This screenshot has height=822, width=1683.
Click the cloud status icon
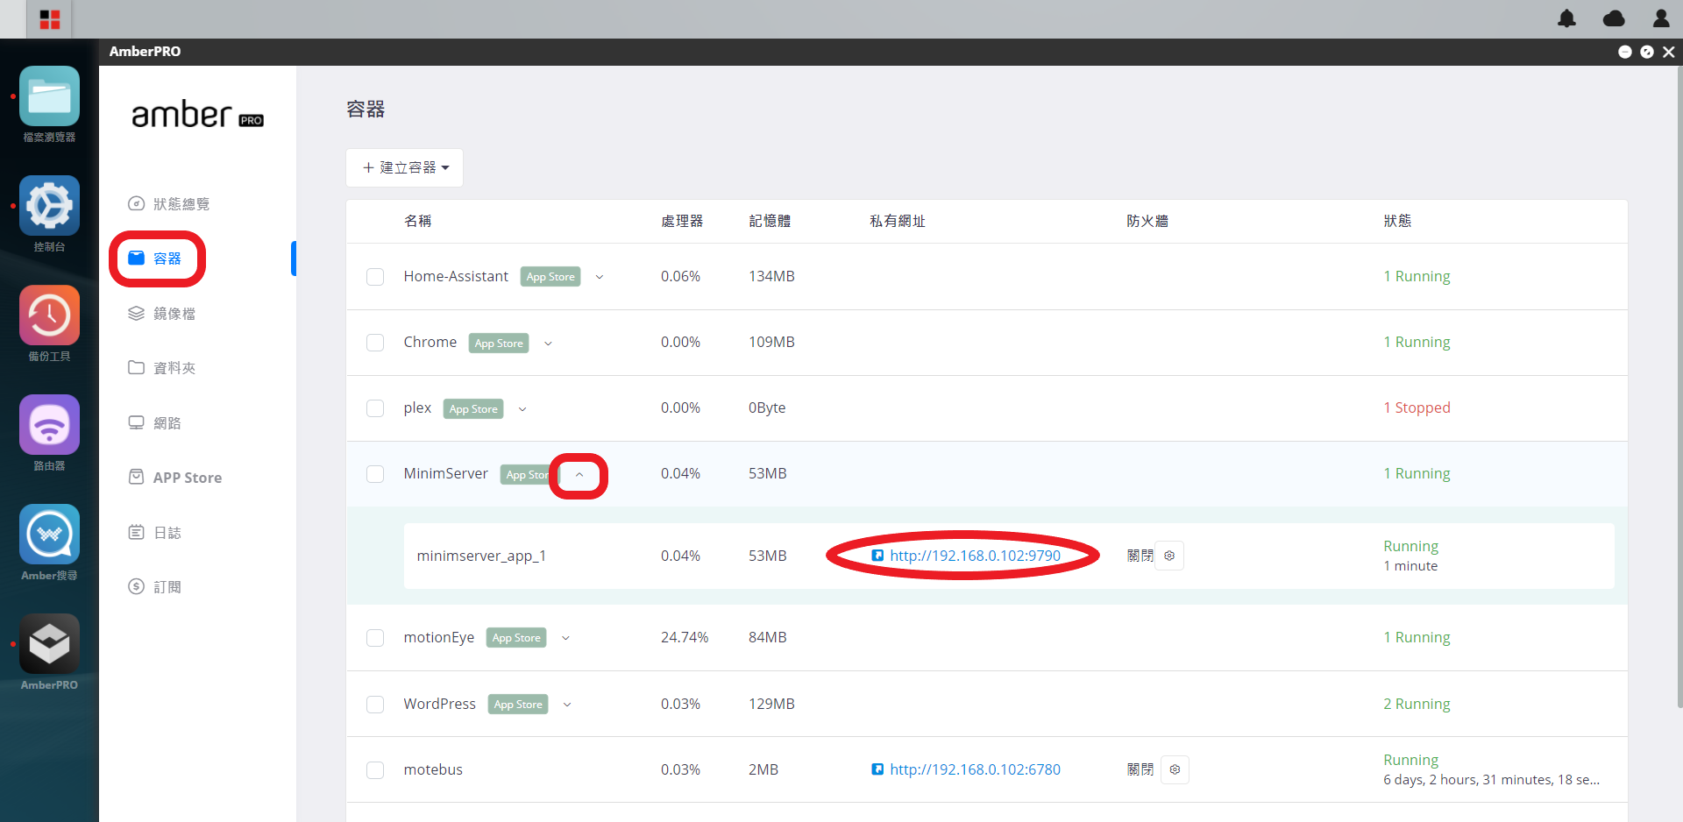[x=1614, y=18]
